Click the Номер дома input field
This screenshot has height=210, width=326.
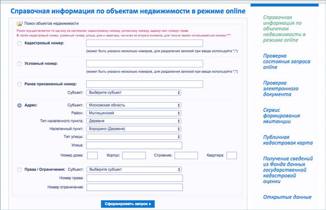[92, 156]
